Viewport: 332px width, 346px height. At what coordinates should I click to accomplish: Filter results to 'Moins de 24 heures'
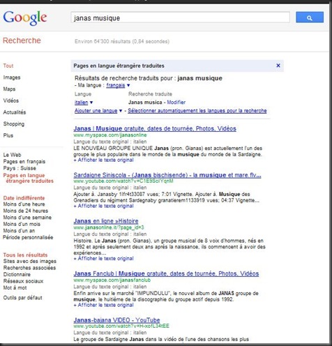coord(26,211)
